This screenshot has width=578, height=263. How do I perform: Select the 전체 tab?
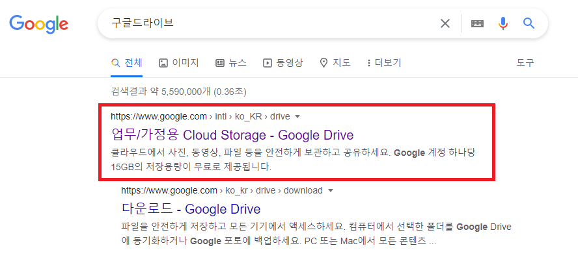(126, 63)
